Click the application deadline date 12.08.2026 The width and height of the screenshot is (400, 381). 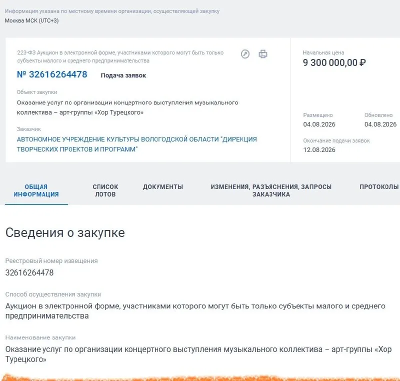pyautogui.click(x=319, y=150)
